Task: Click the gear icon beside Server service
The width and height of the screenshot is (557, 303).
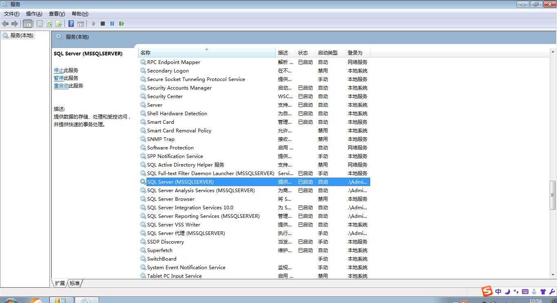Action: coord(143,105)
